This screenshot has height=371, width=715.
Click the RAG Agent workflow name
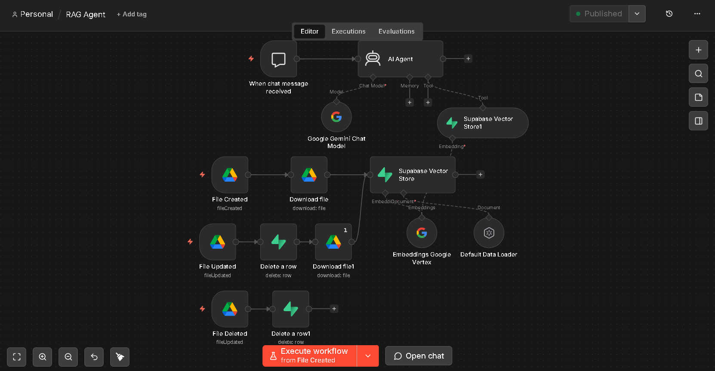click(x=86, y=14)
